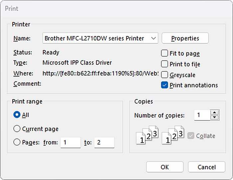Confirm printing with OK button
This screenshot has width=233, height=180.
click(165, 167)
